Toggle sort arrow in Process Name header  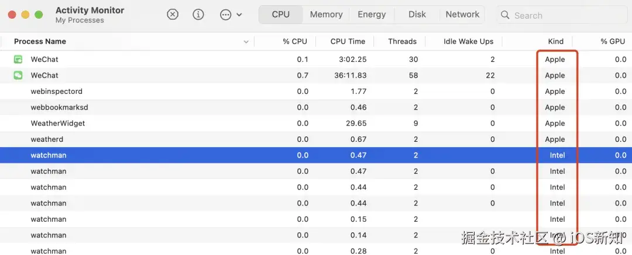tap(246, 42)
